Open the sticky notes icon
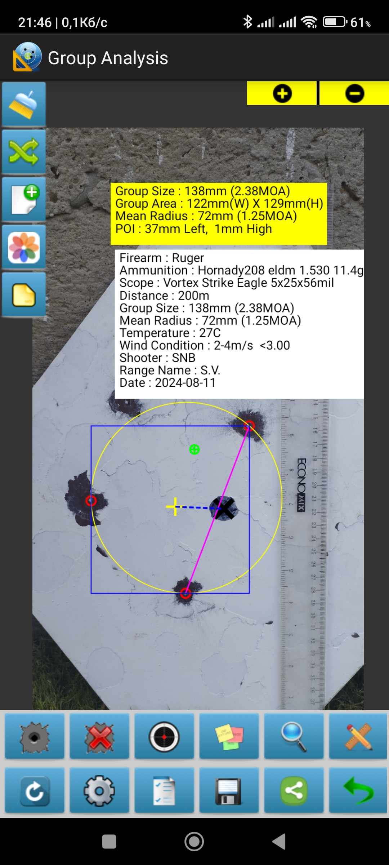The height and width of the screenshot is (865, 389). point(229,736)
